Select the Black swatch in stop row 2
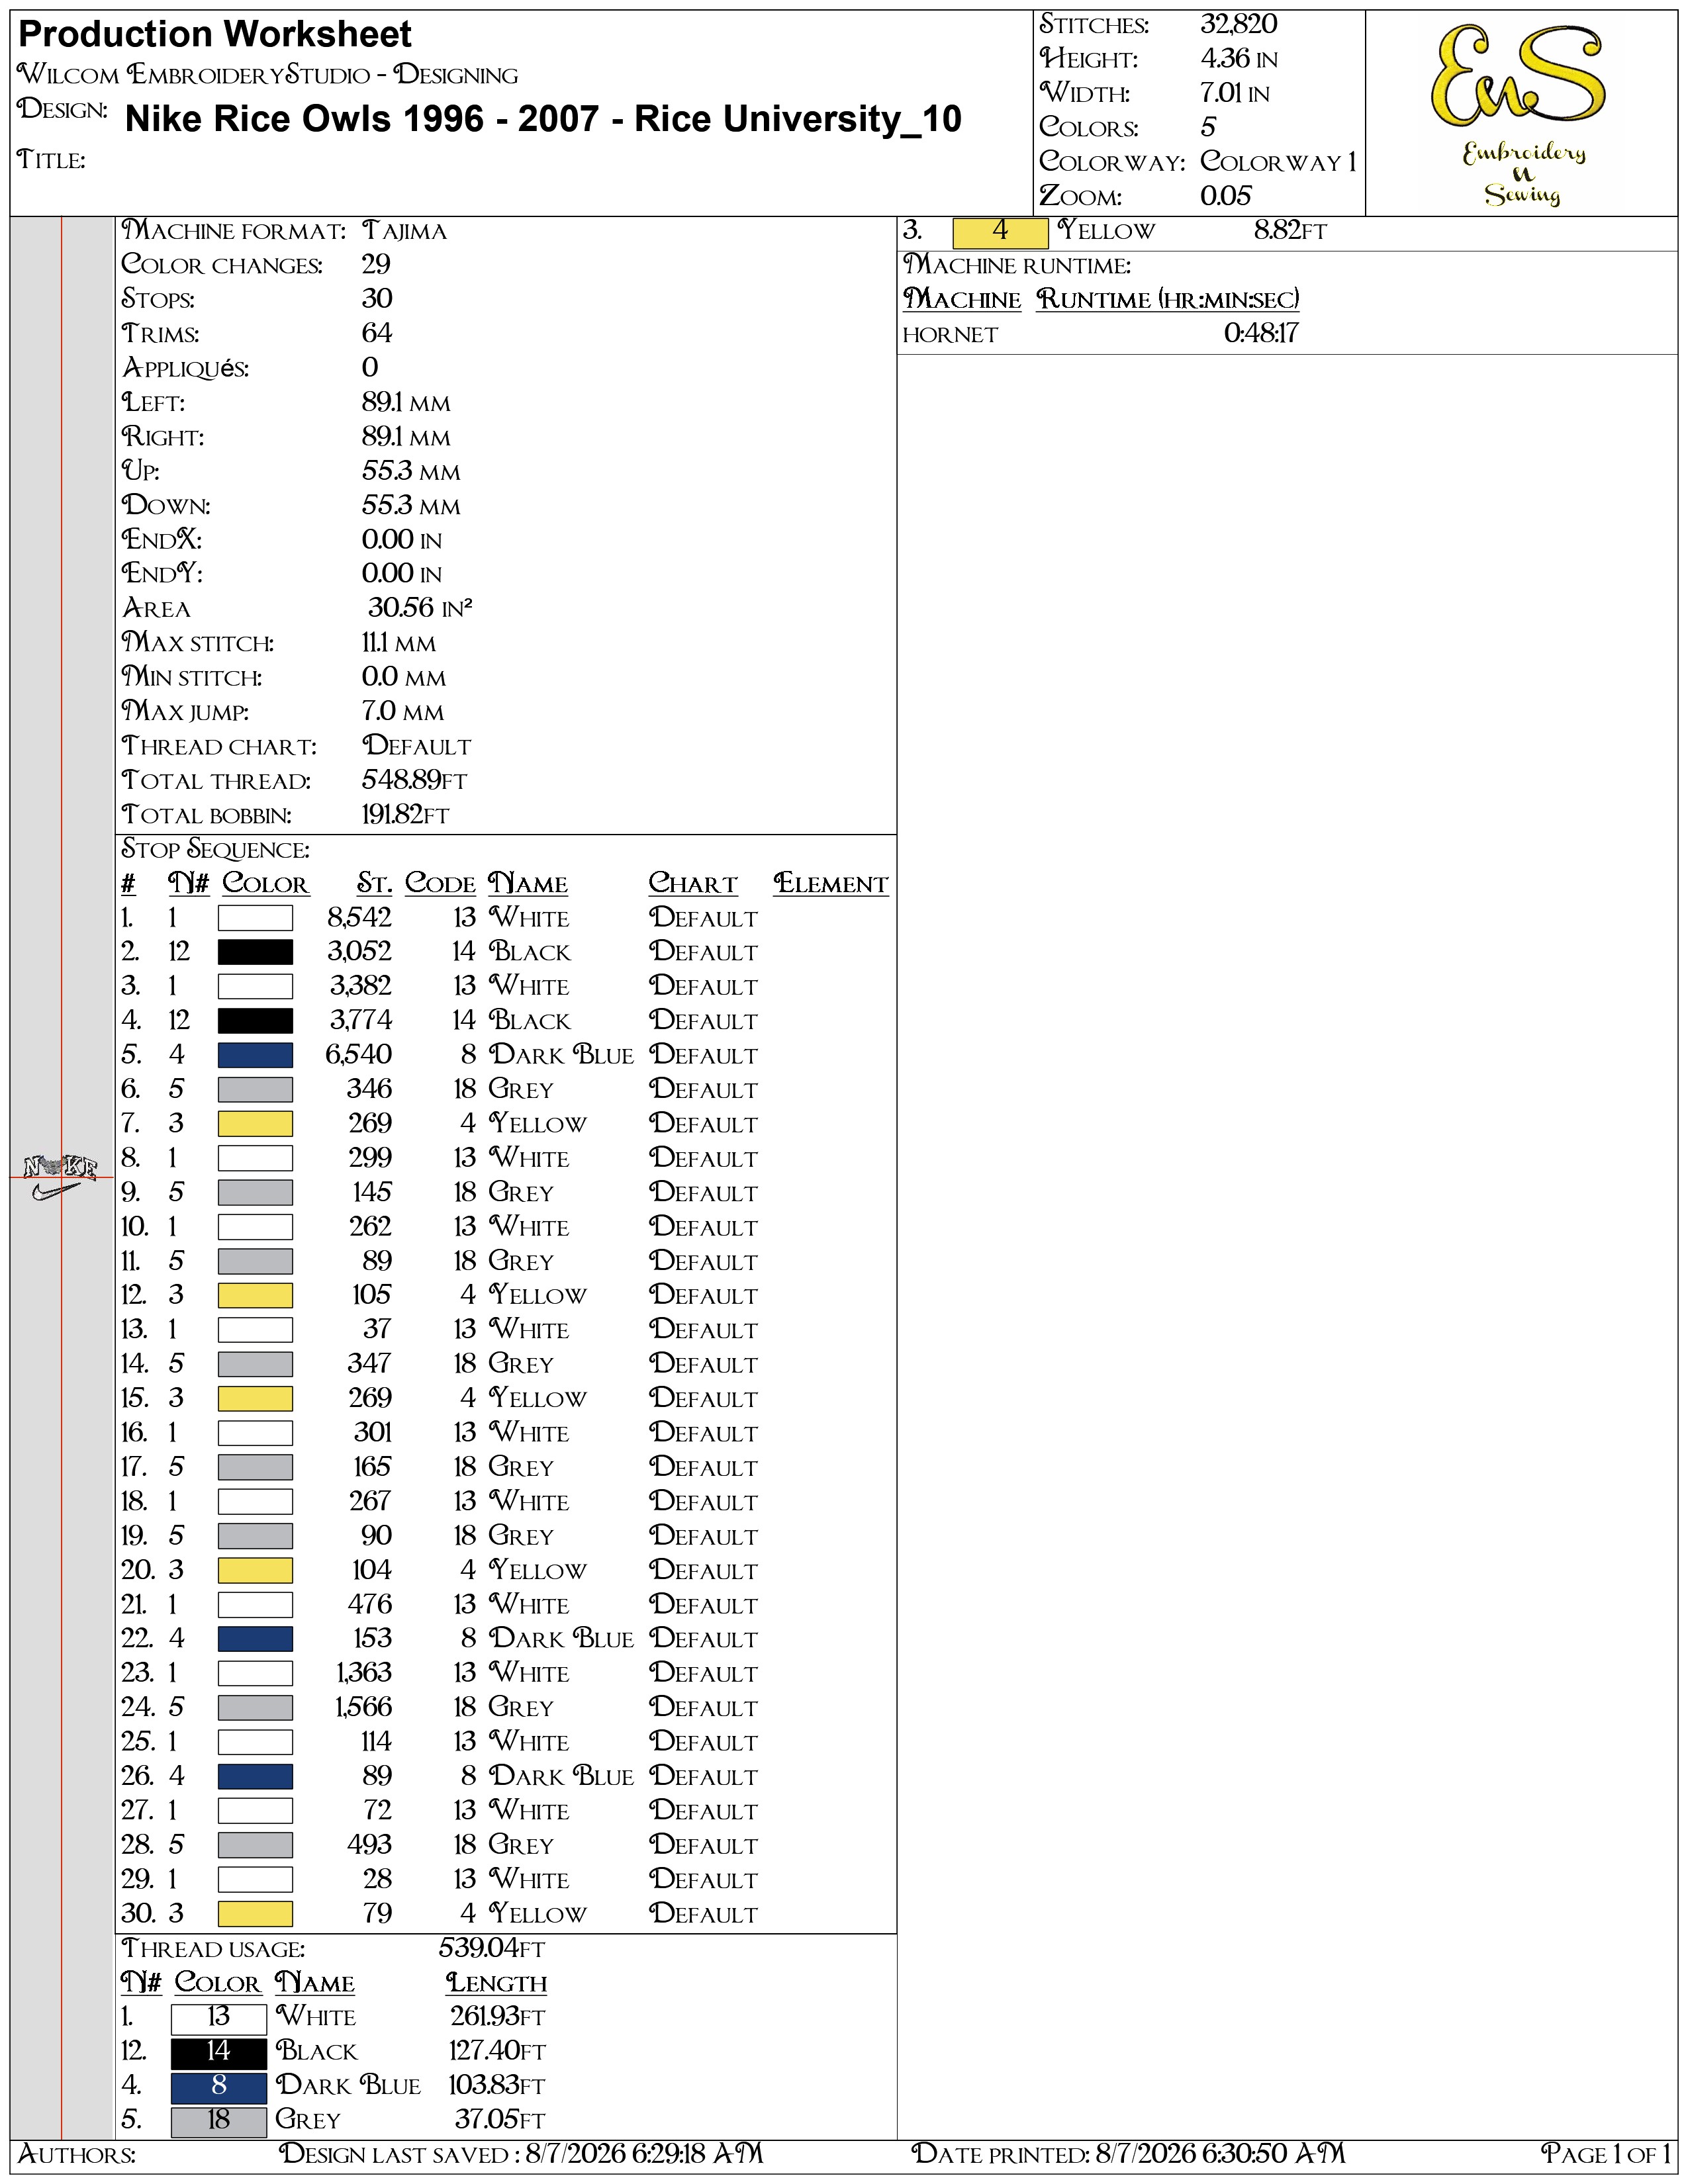 point(255,952)
